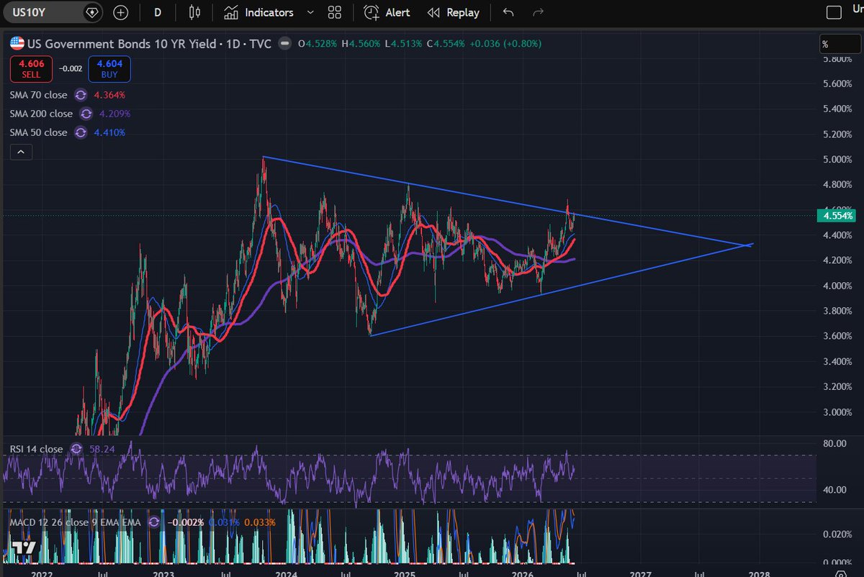Select the SMA 70 close indicator legend

[x=39, y=95]
